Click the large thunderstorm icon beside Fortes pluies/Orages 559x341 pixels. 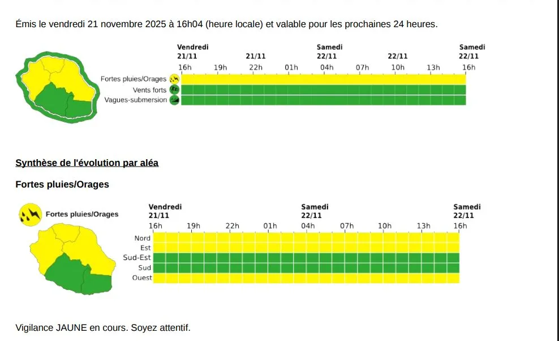coord(29,214)
